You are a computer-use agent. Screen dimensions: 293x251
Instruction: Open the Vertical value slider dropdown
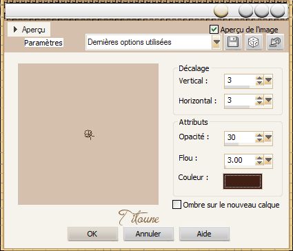point(268,81)
